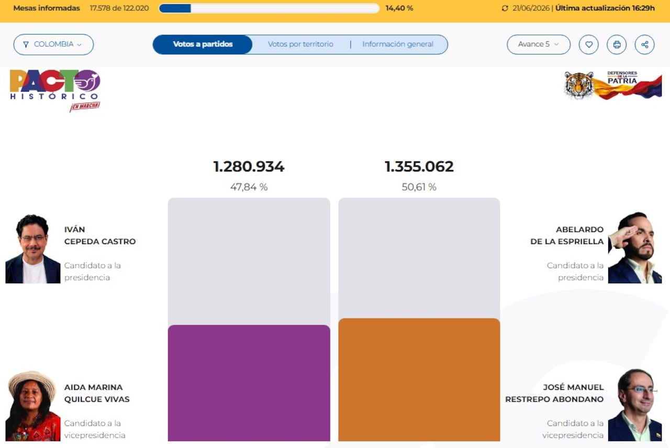Click the 21/06/2026 date
This screenshot has height=448, width=670.
pos(531,8)
